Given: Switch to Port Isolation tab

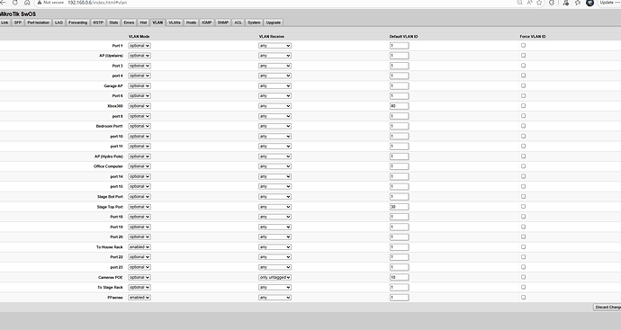Looking at the screenshot, I should [39, 22].
